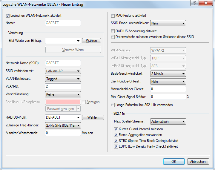This screenshot has height=170, width=215.
Task: Uncheck Frame-Aggregation verwenden
Action: [116, 135]
